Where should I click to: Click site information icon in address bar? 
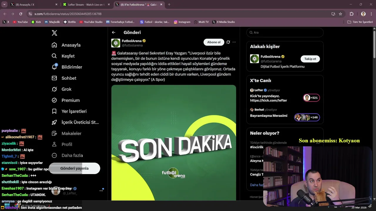[30, 14]
